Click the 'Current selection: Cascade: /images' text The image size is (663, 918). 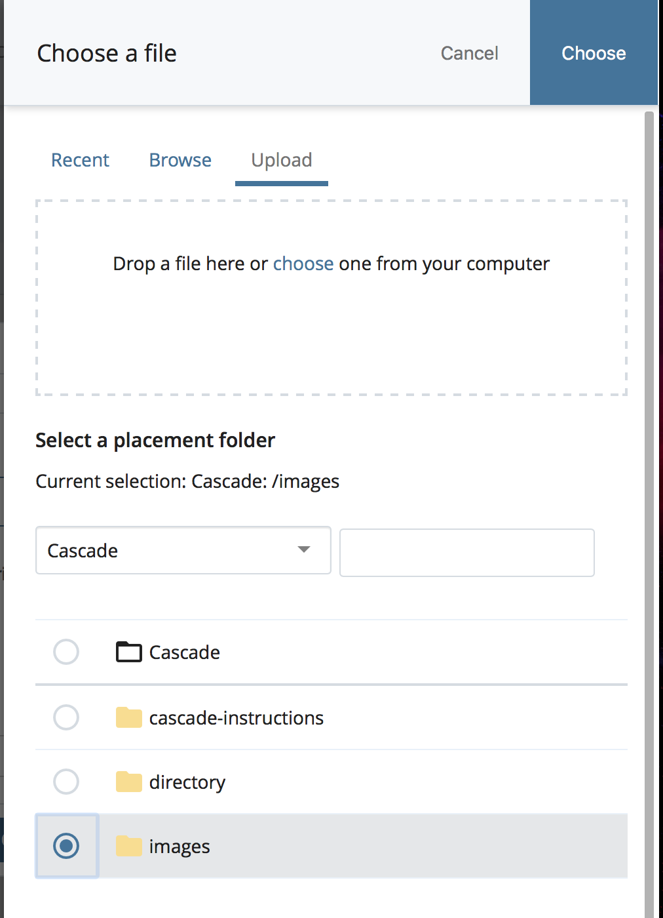[x=187, y=481]
